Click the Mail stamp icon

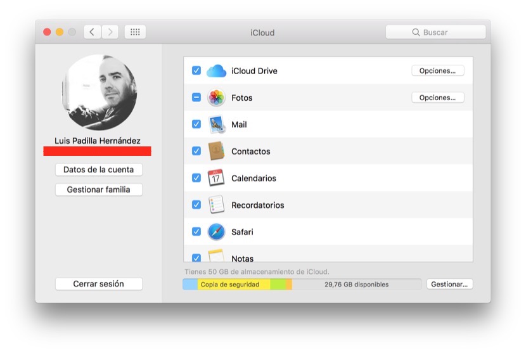pos(216,125)
